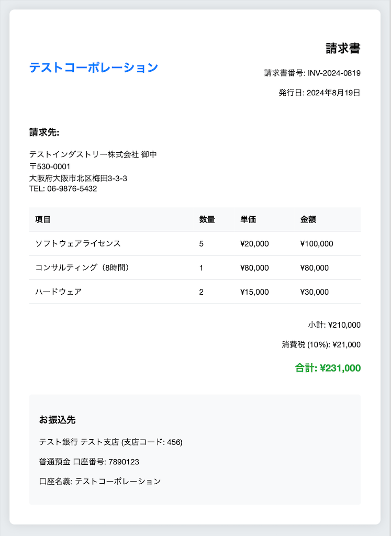391x536 pixels.
Task: Click the テストコーポレーション company name heading
Action: (94, 68)
